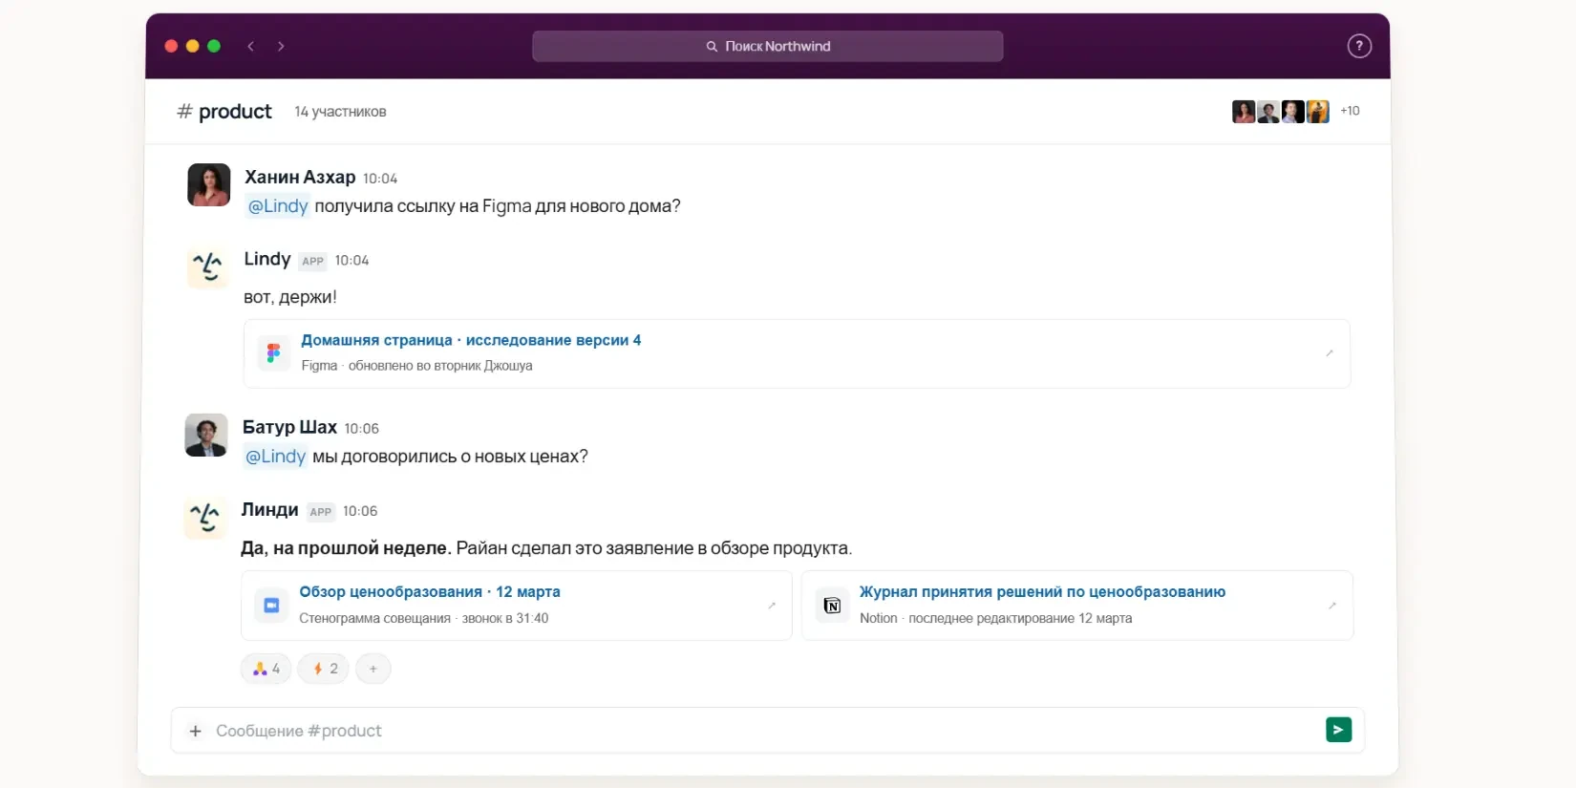Viewport: 1576px width, 788px height.
Task: Click 'Notion · последнее редактирование 12 марта' subtitle
Action: 995,619
